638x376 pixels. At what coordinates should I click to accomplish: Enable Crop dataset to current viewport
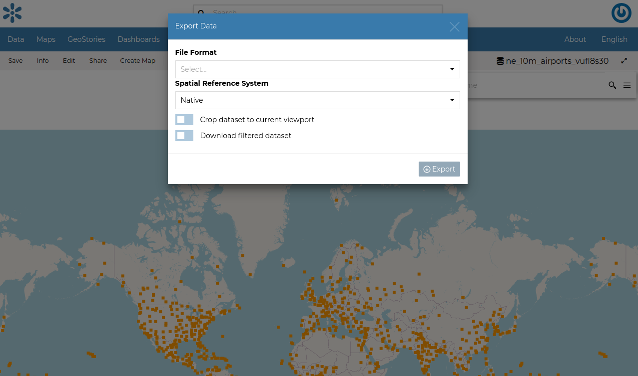point(184,120)
